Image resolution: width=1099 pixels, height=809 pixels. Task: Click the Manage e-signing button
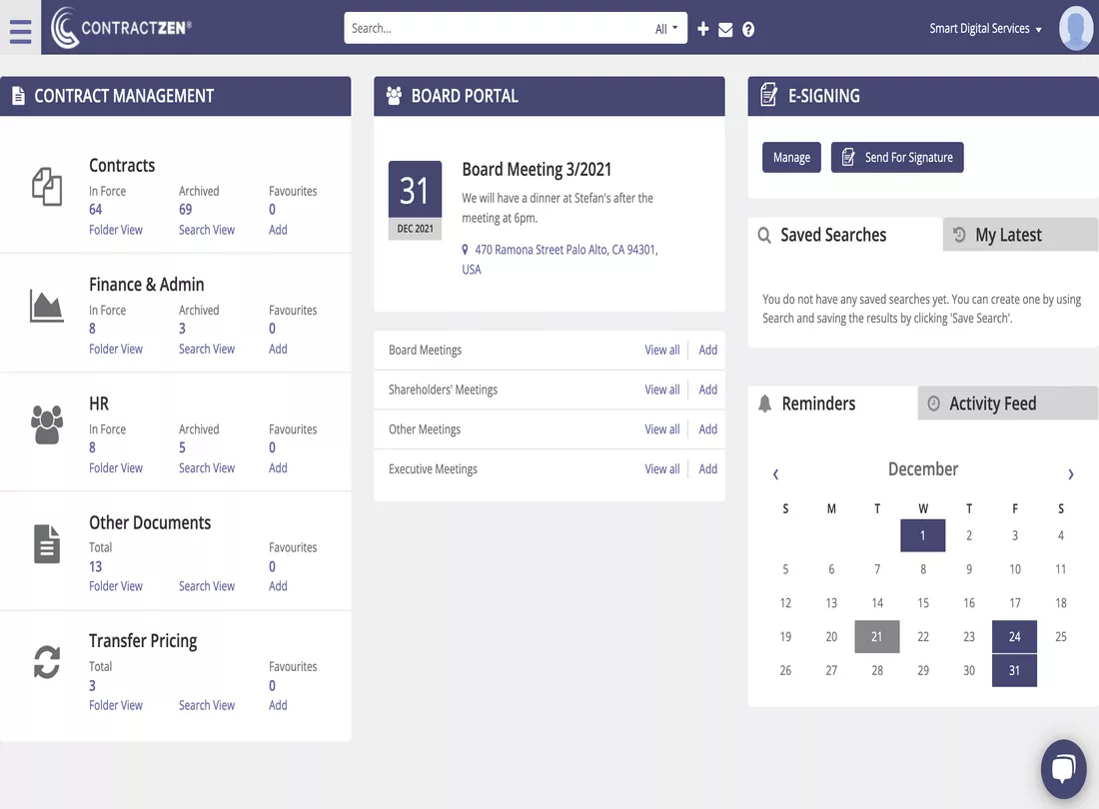791,158
